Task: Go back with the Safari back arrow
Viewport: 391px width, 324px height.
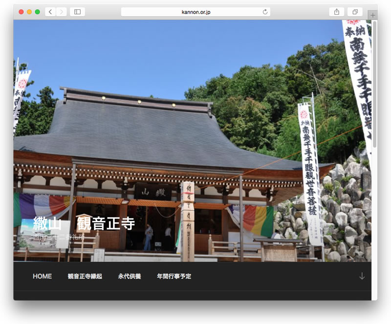Action: tap(51, 12)
